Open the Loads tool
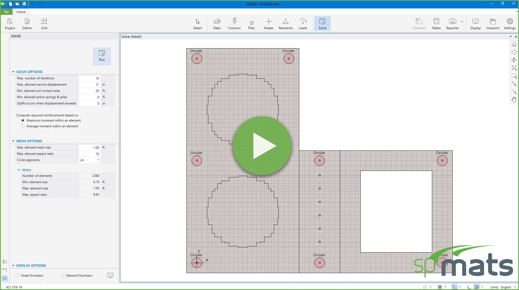Image resolution: width=519 pixels, height=290 pixels. click(303, 24)
